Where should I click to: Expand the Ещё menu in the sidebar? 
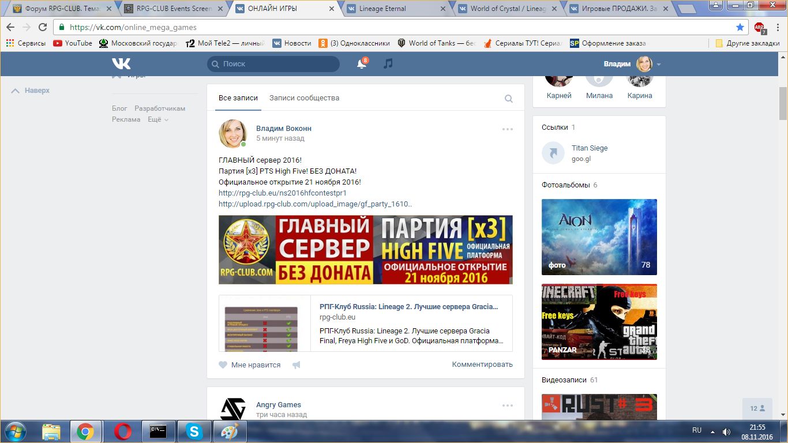tap(157, 119)
